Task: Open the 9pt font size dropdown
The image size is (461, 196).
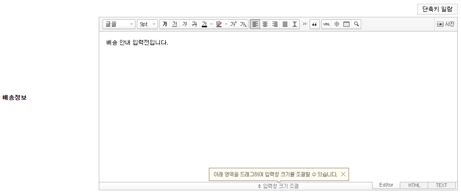Action: [x=147, y=24]
